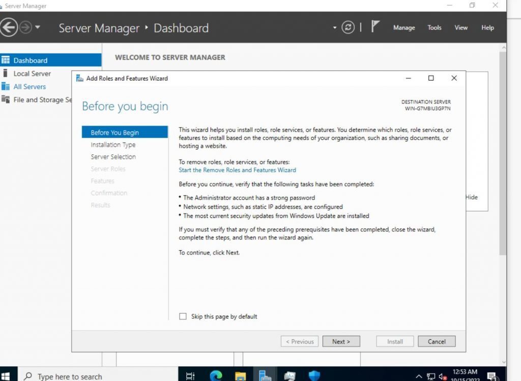
Task: Open the Manage menu
Action: click(x=404, y=28)
